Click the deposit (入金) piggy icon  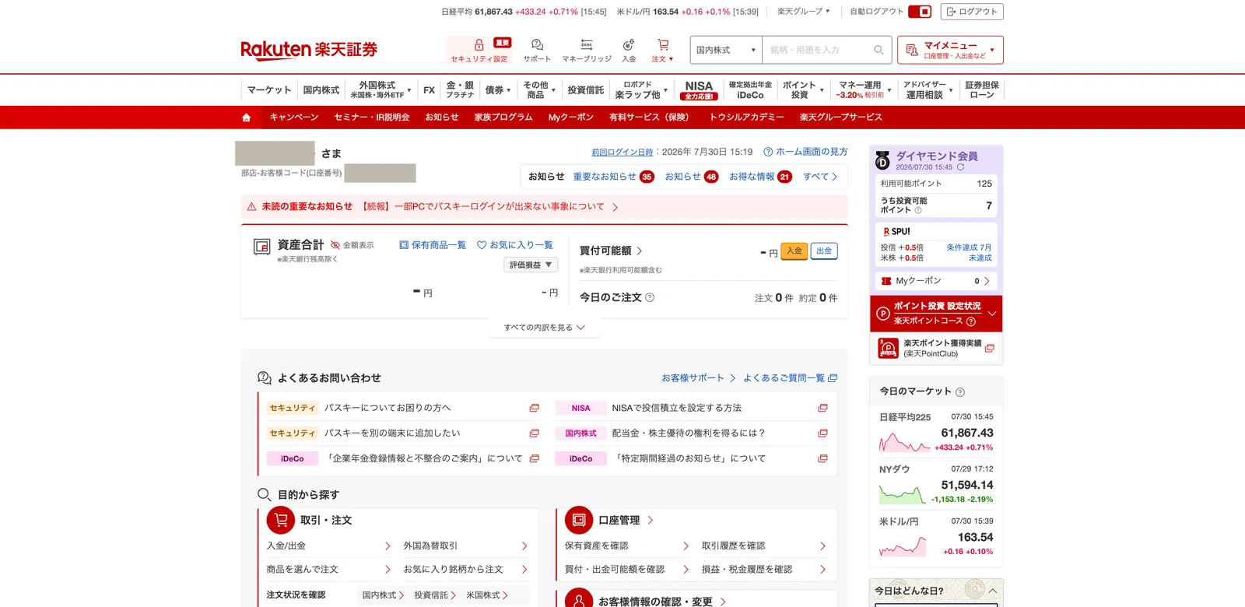[x=629, y=44]
